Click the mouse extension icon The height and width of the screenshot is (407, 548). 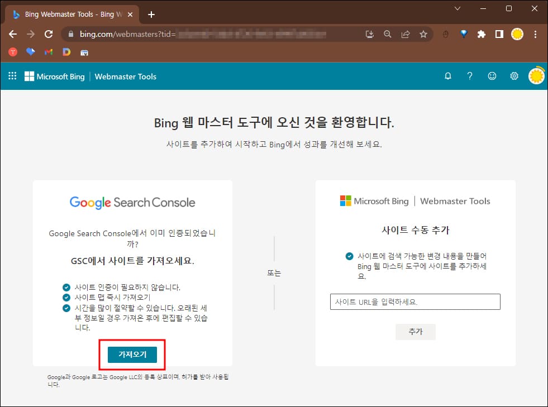pos(445,34)
